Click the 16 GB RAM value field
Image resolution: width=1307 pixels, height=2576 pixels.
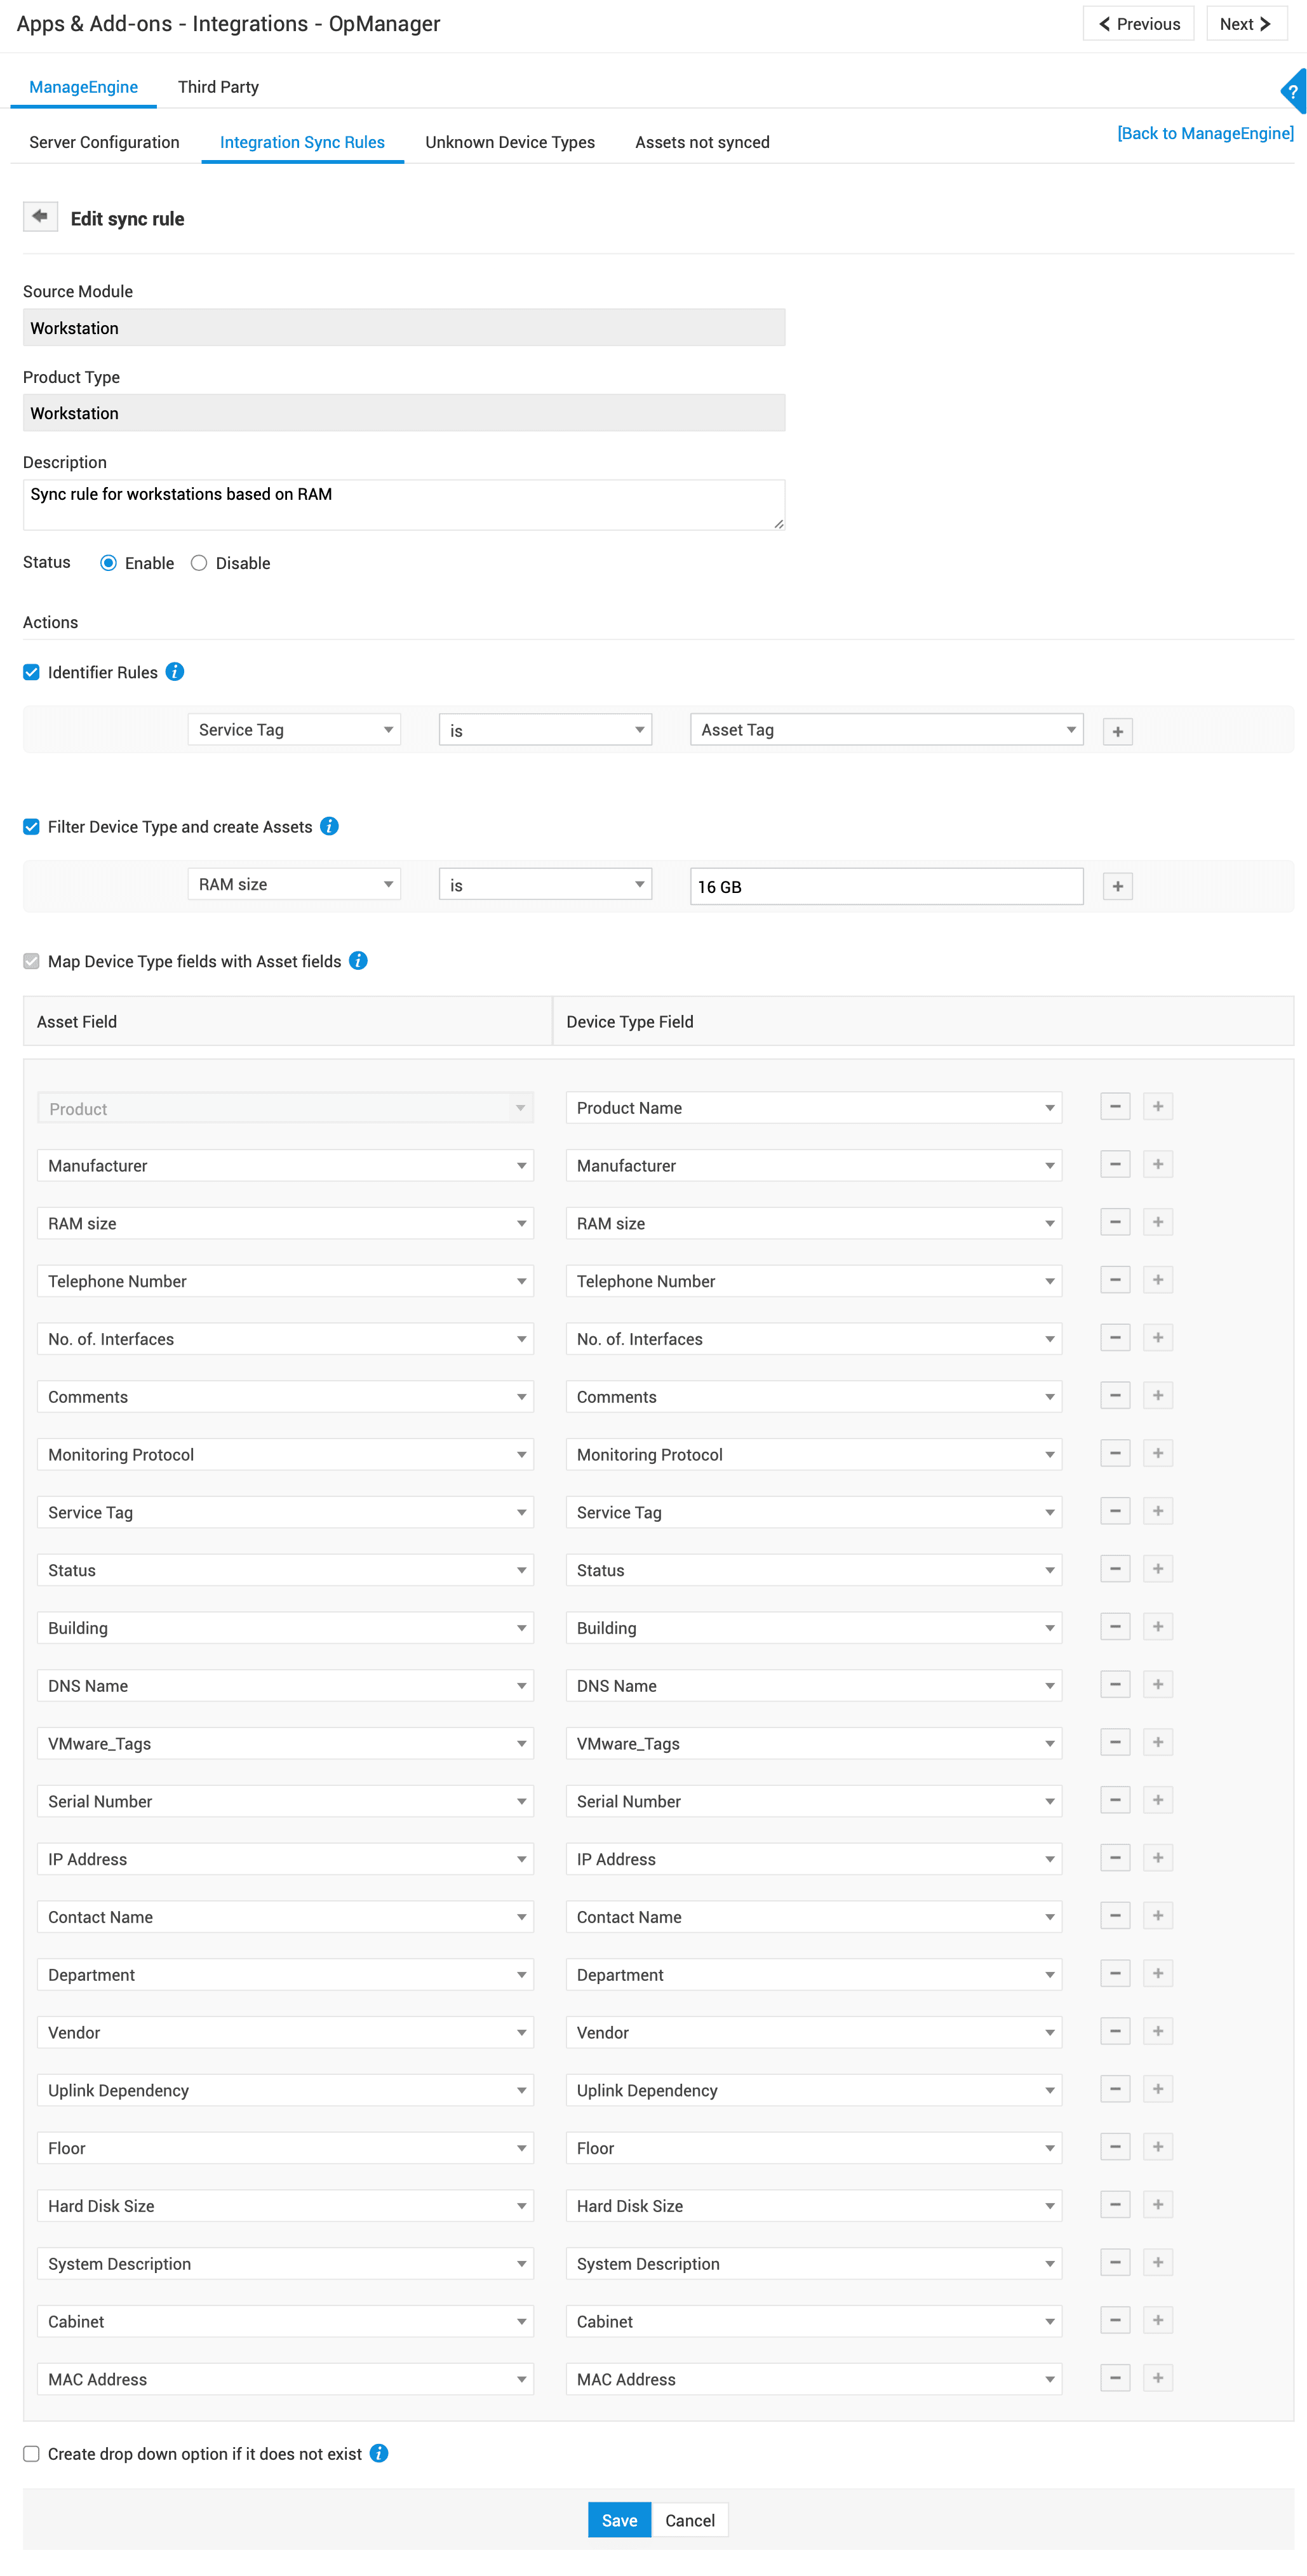pyautogui.click(x=886, y=887)
